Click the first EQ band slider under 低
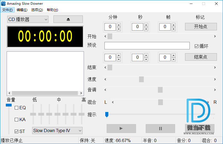The image size is (223, 144). click(33, 114)
